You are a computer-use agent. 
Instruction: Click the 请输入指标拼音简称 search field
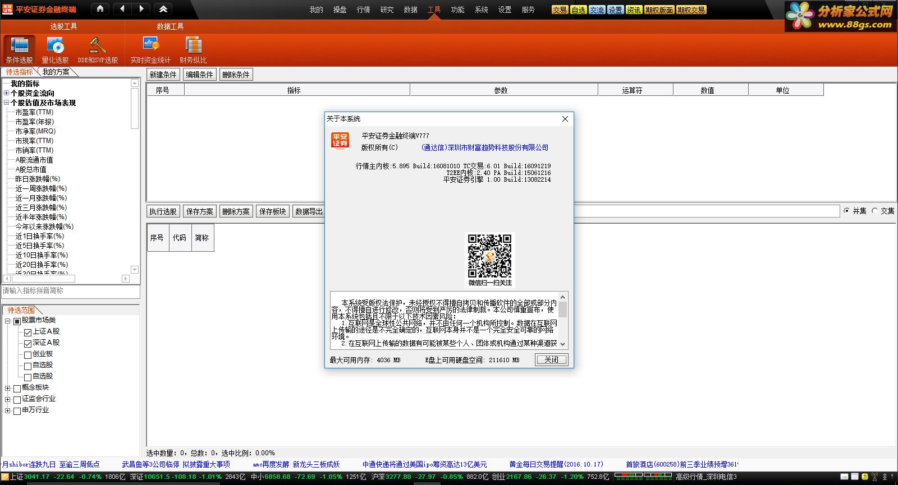(x=71, y=291)
